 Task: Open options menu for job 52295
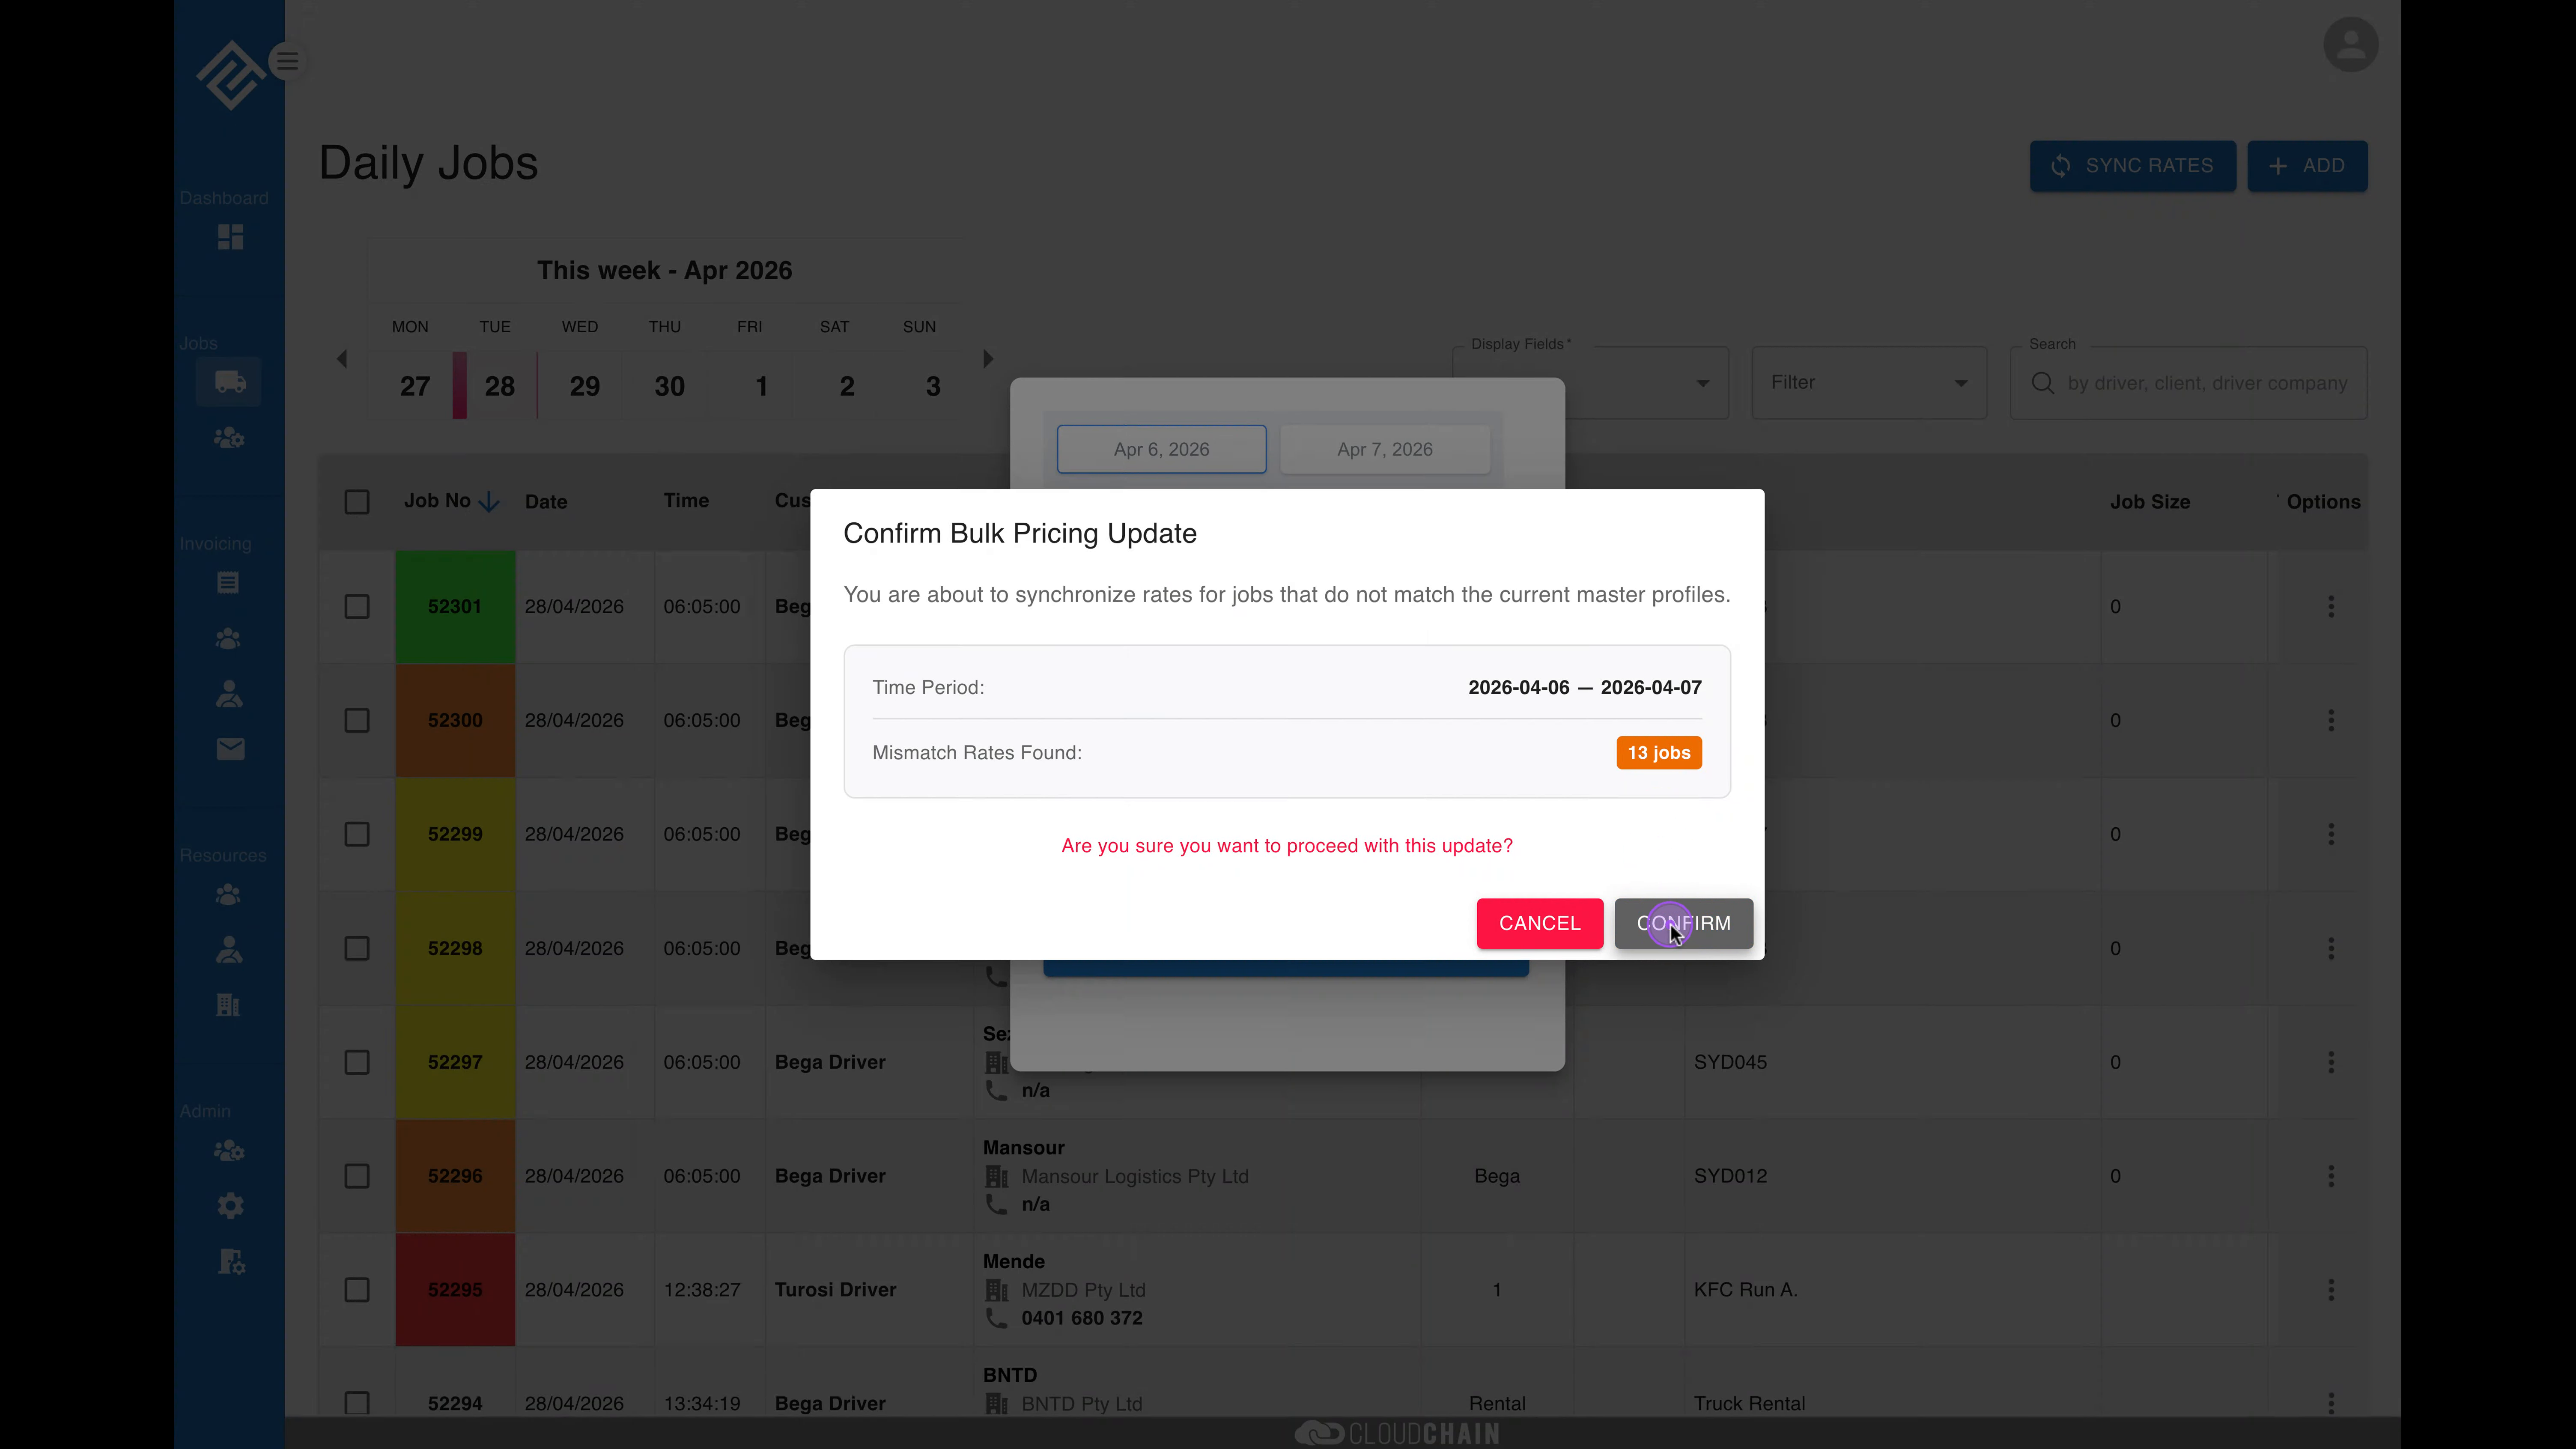point(2331,1290)
